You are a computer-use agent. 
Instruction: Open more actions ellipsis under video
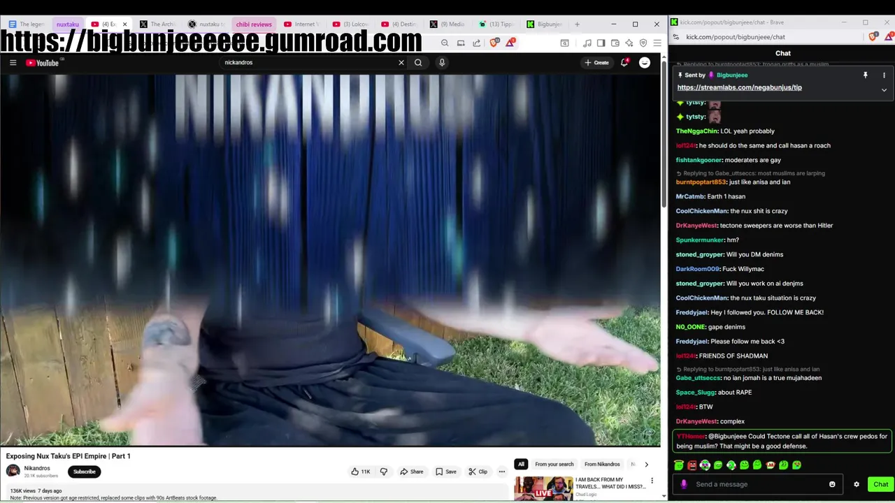(x=501, y=472)
